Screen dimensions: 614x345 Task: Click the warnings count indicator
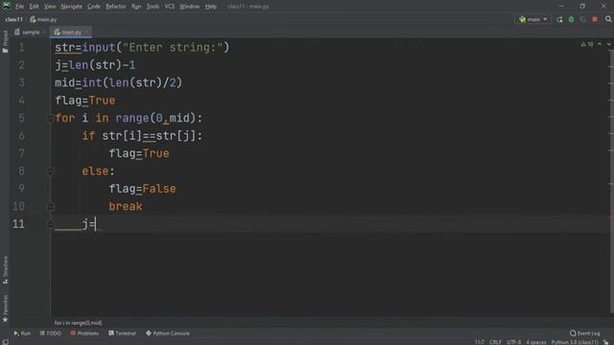(587, 44)
